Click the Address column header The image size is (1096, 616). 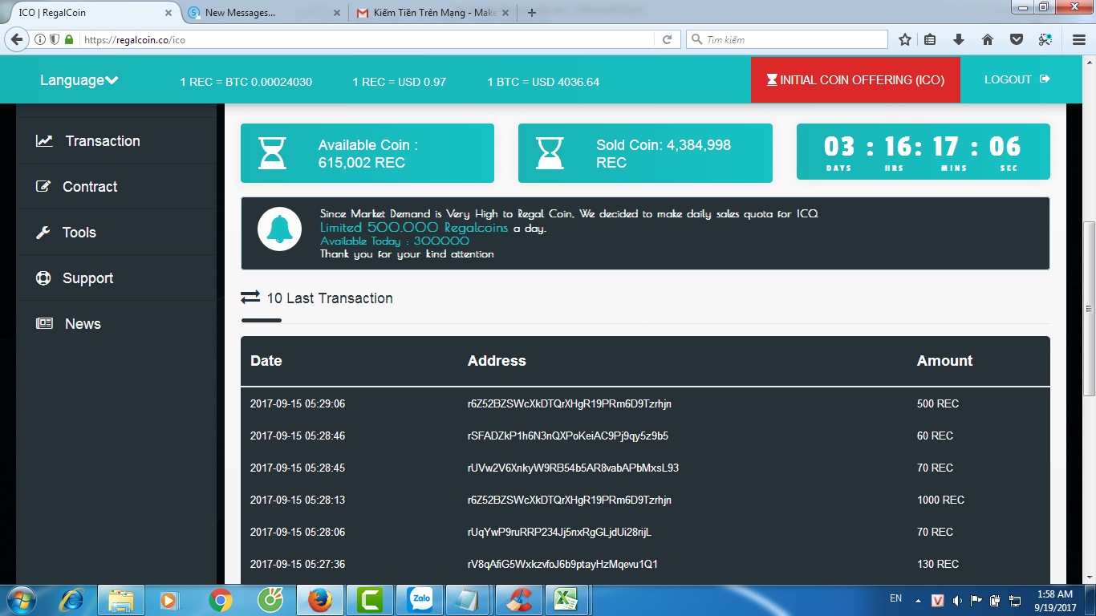coord(497,361)
